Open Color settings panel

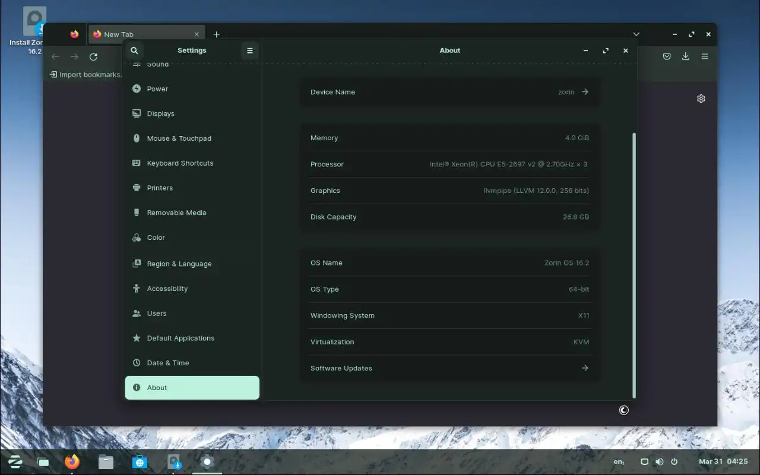(192, 237)
